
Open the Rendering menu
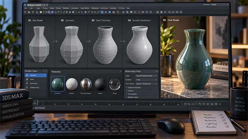[x=95, y=8]
